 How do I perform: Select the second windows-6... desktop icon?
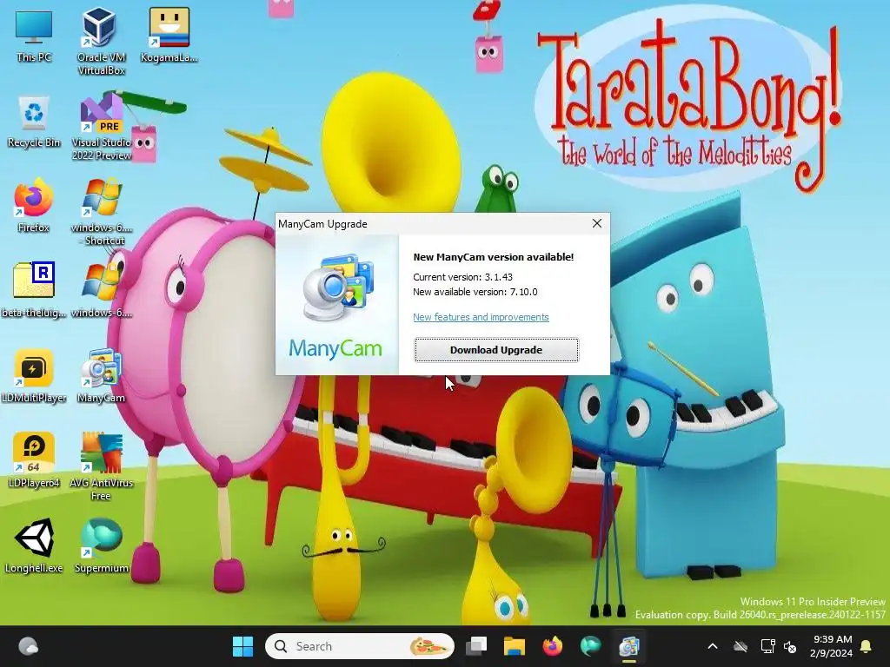[102, 290]
